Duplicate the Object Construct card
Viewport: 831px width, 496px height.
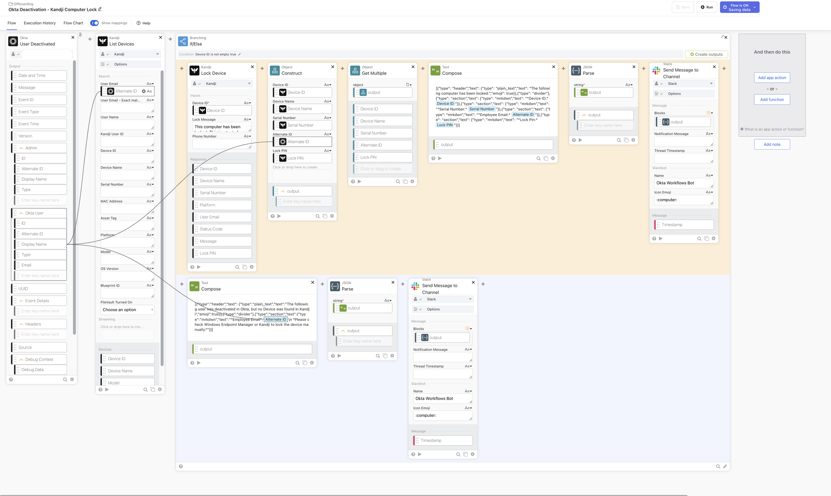pyautogui.click(x=325, y=216)
